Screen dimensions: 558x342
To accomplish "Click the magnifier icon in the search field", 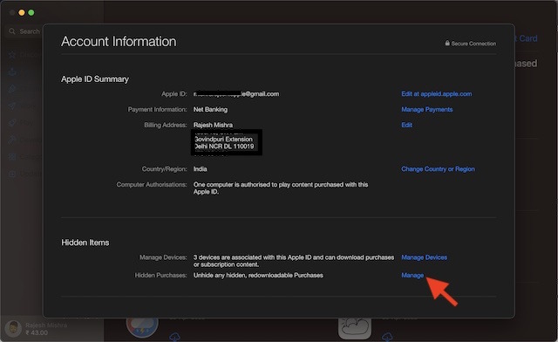I will [12, 31].
